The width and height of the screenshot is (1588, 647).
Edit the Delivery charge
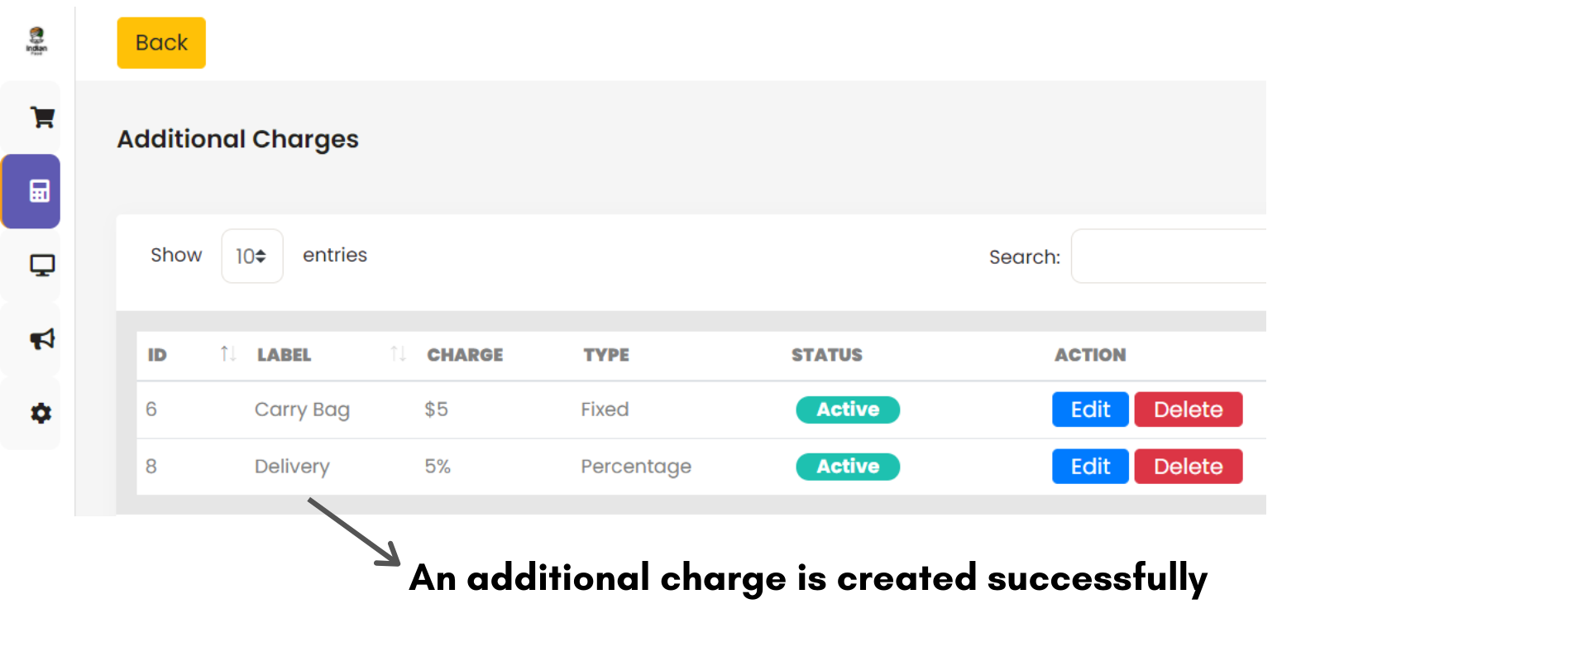(x=1089, y=467)
